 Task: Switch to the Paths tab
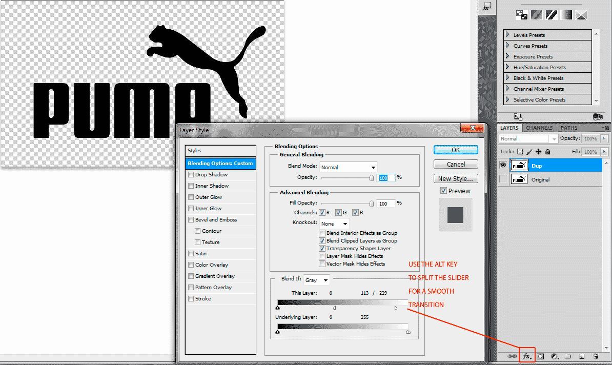(x=568, y=128)
